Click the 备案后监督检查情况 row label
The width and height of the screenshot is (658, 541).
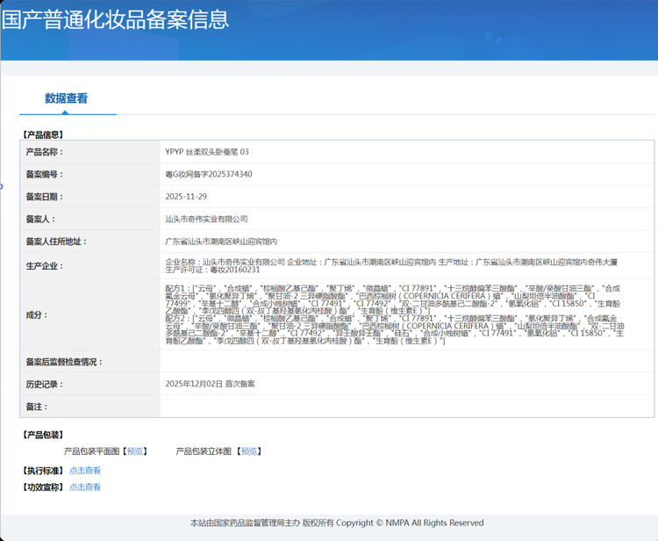(x=64, y=362)
